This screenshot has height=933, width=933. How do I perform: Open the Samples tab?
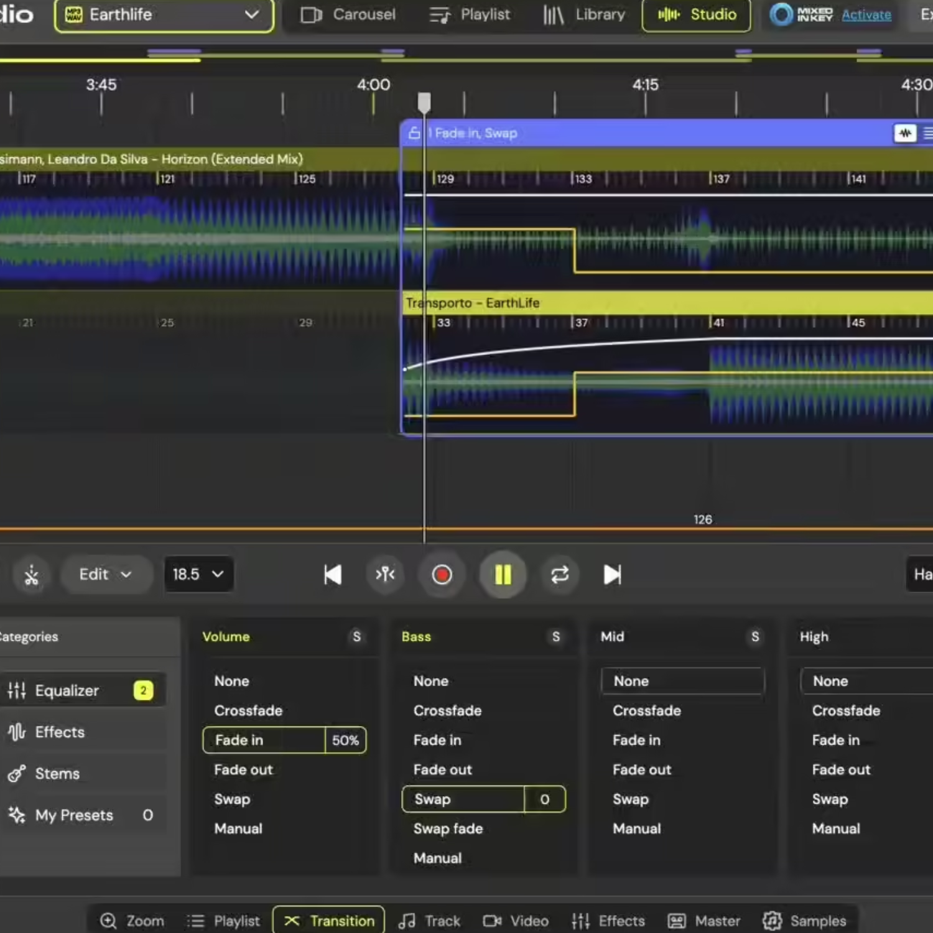804,921
